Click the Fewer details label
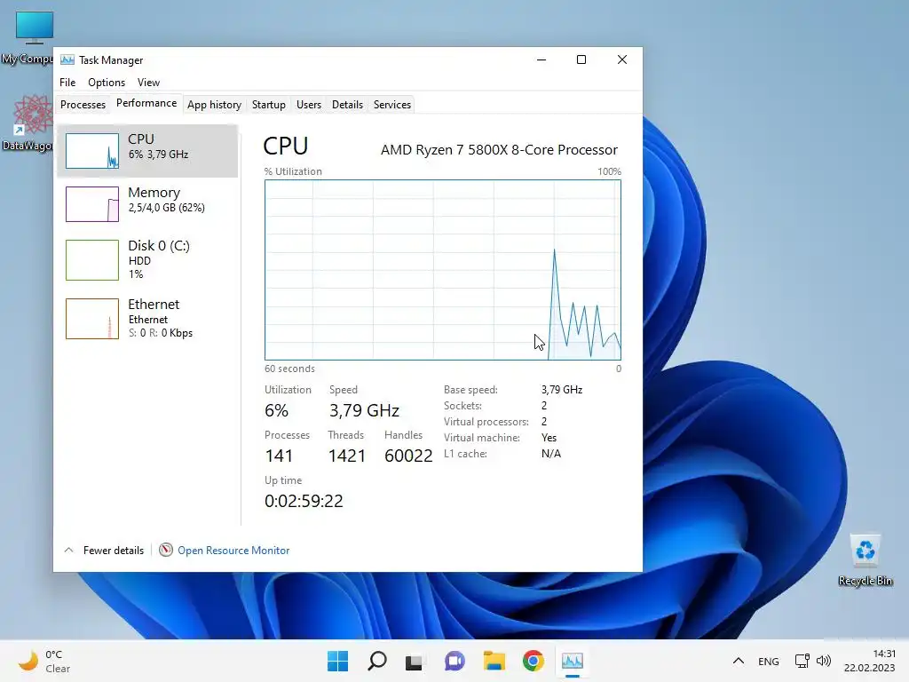The height and width of the screenshot is (682, 909). pyautogui.click(x=114, y=551)
